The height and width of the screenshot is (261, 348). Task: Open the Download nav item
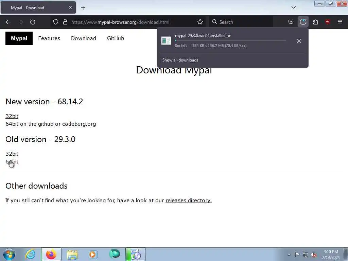(84, 38)
